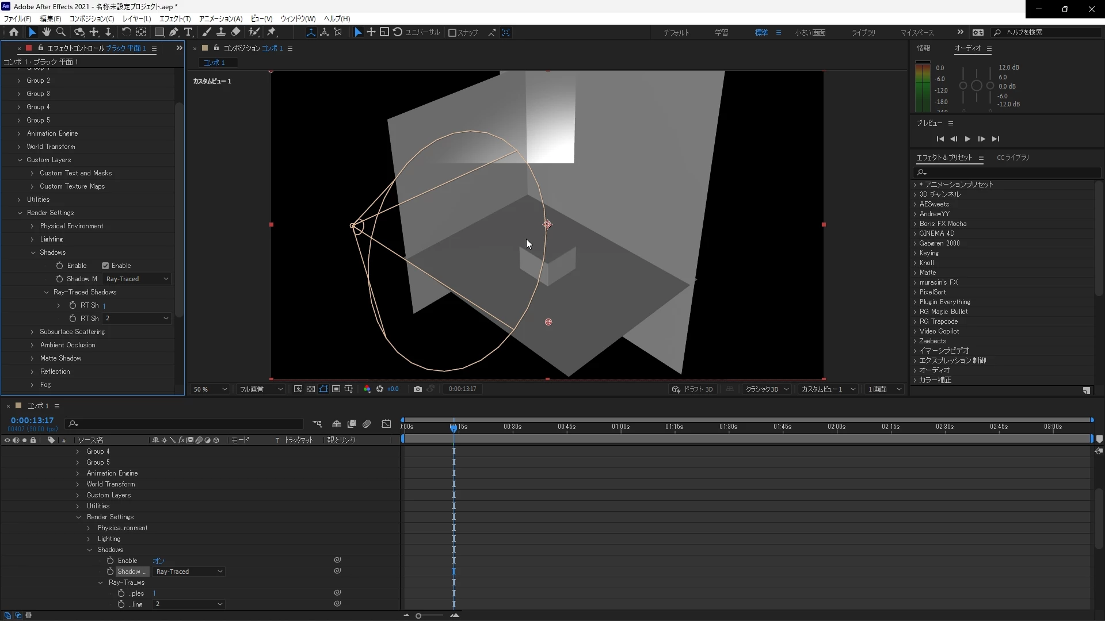Click the current timecode 0:00:13:17
Viewport: 1105px width, 621px height.
[32, 420]
